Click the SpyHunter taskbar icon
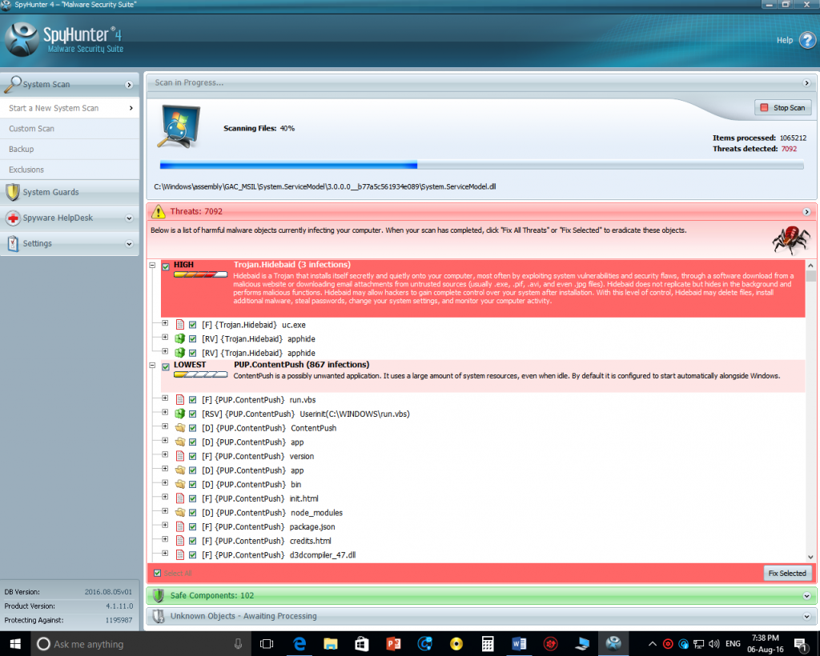This screenshot has height=656, width=820. [x=613, y=644]
